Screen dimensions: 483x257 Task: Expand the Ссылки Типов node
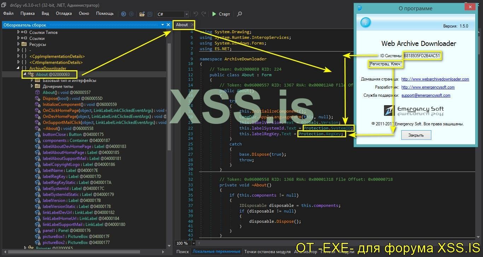18,32
